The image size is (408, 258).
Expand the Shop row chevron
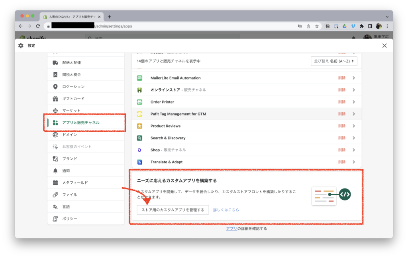pyautogui.click(x=354, y=150)
